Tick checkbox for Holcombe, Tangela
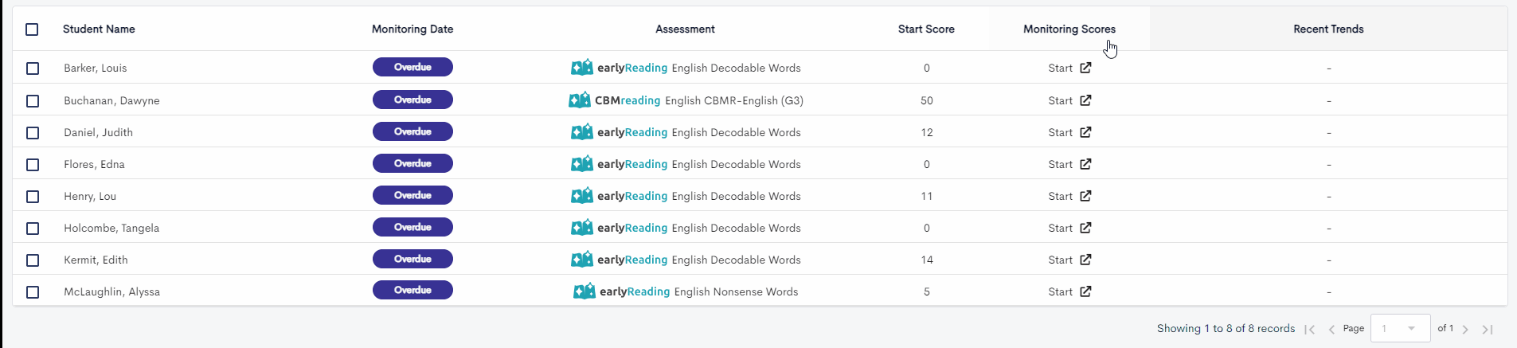 [33, 229]
